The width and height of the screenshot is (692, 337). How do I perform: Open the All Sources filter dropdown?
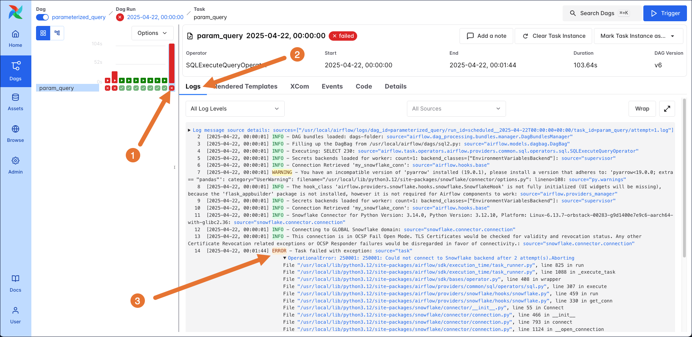point(456,108)
